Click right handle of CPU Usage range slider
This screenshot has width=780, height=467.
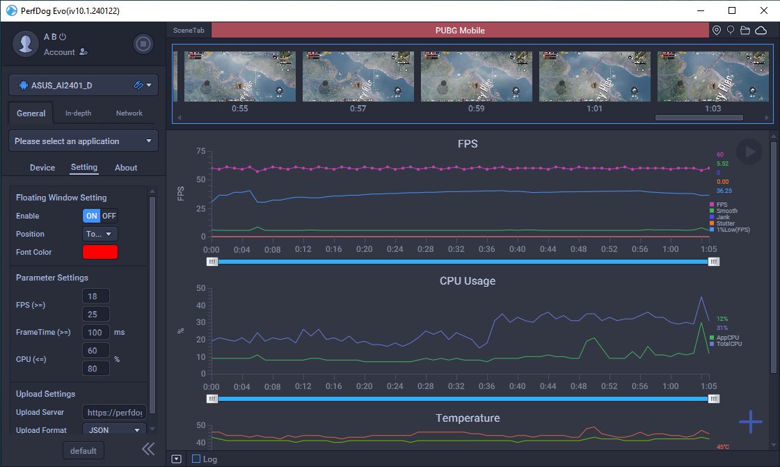pos(714,399)
